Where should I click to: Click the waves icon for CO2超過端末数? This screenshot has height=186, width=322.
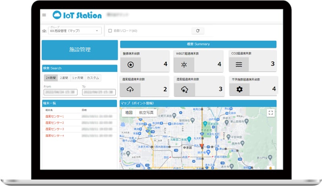239,65
